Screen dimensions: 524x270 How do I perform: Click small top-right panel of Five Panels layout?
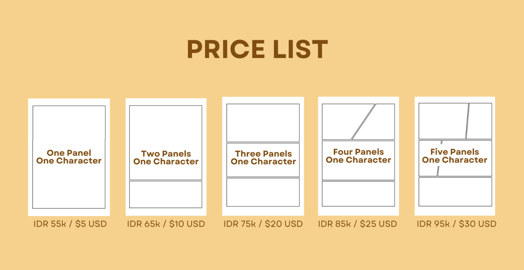(480, 121)
